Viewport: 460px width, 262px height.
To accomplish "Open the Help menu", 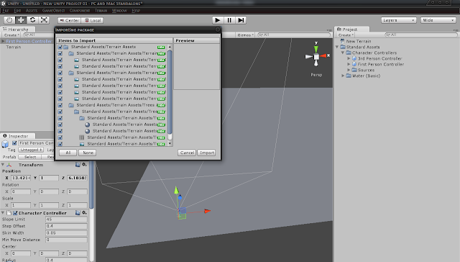I will coord(136,11).
